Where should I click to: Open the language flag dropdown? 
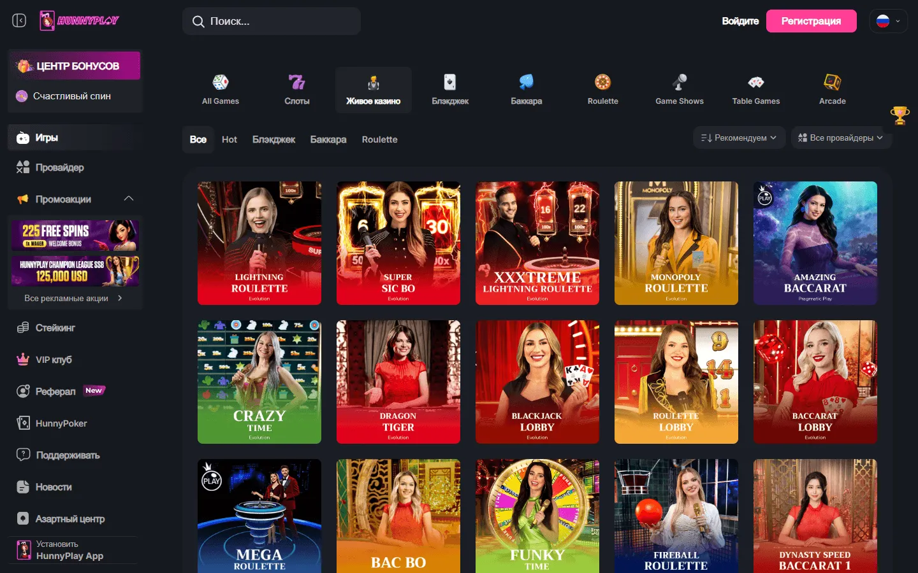(888, 21)
